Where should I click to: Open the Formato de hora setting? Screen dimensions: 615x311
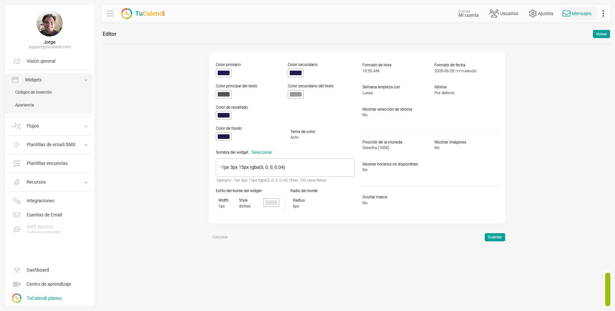click(x=377, y=68)
